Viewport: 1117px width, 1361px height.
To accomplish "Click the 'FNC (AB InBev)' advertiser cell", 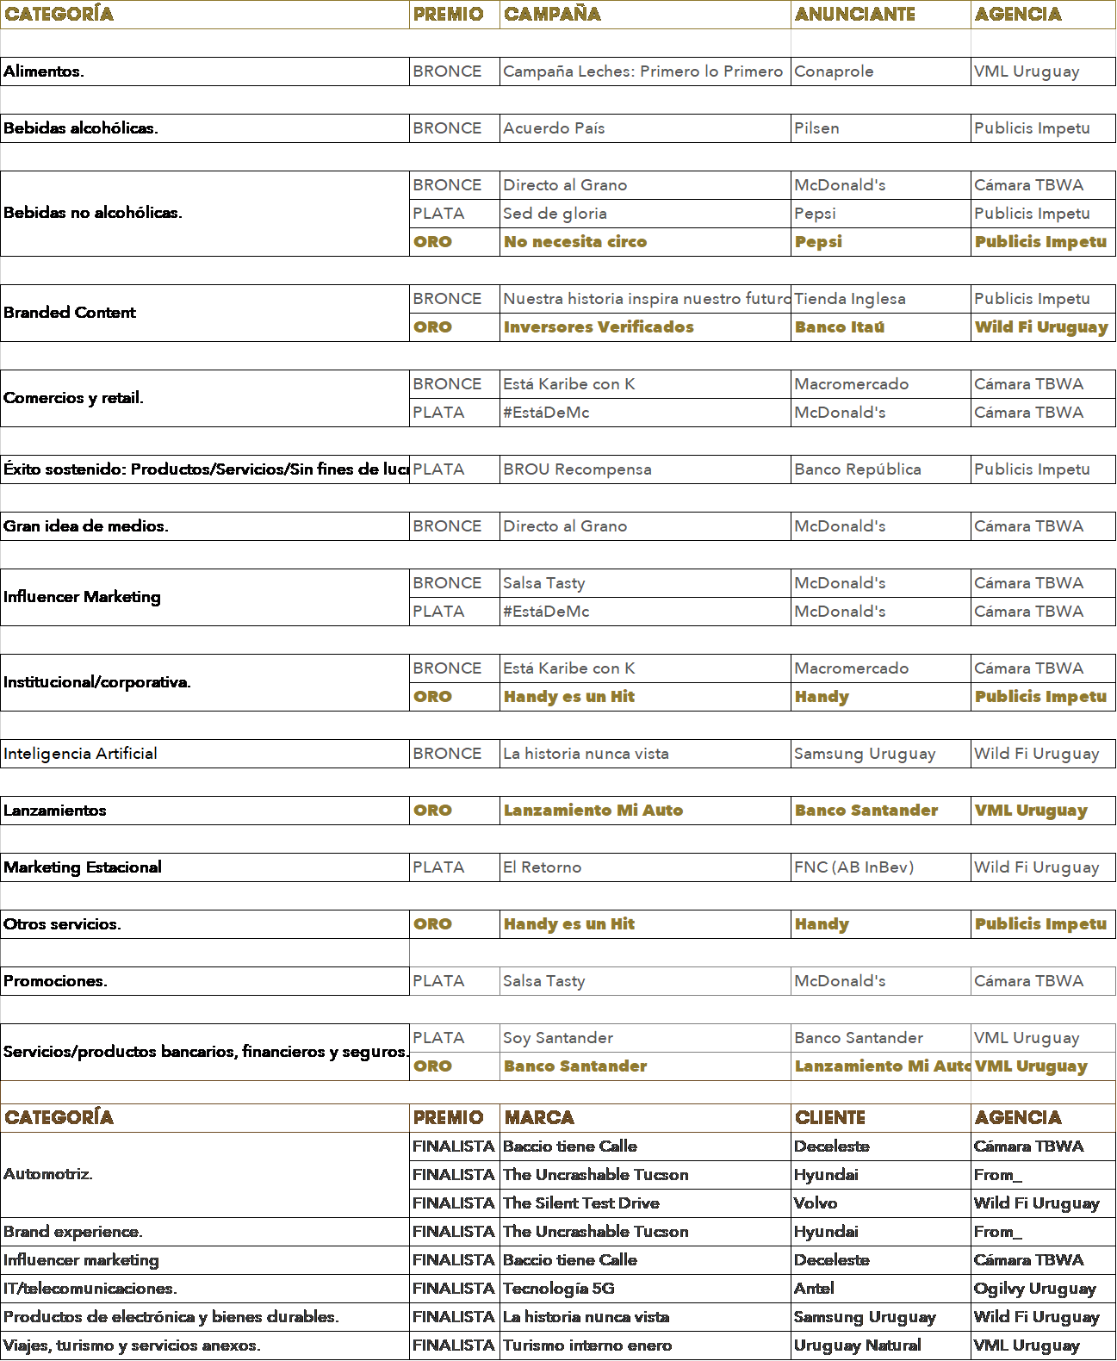I will coord(880,867).
